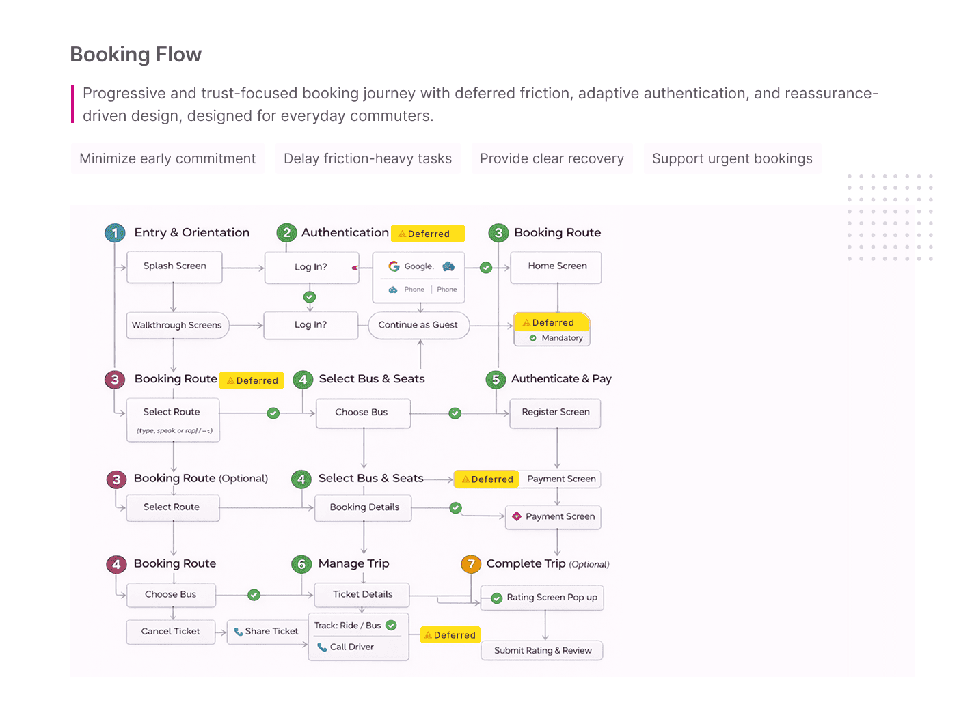Click the Splash Screen node
959x713 pixels.
pyautogui.click(x=175, y=266)
